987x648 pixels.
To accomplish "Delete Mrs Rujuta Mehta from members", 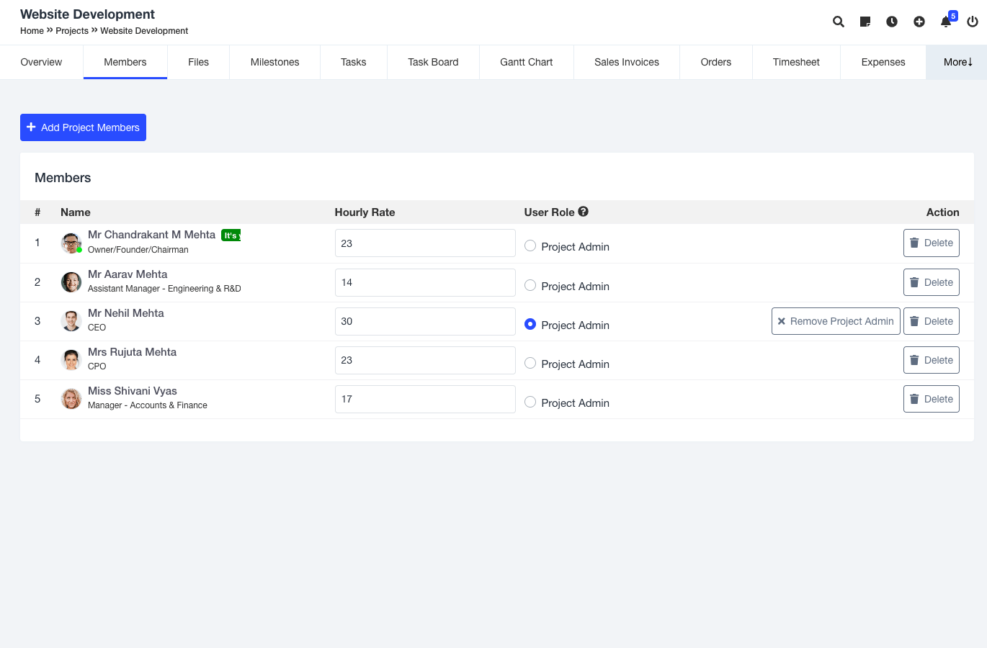I will pyautogui.click(x=931, y=360).
